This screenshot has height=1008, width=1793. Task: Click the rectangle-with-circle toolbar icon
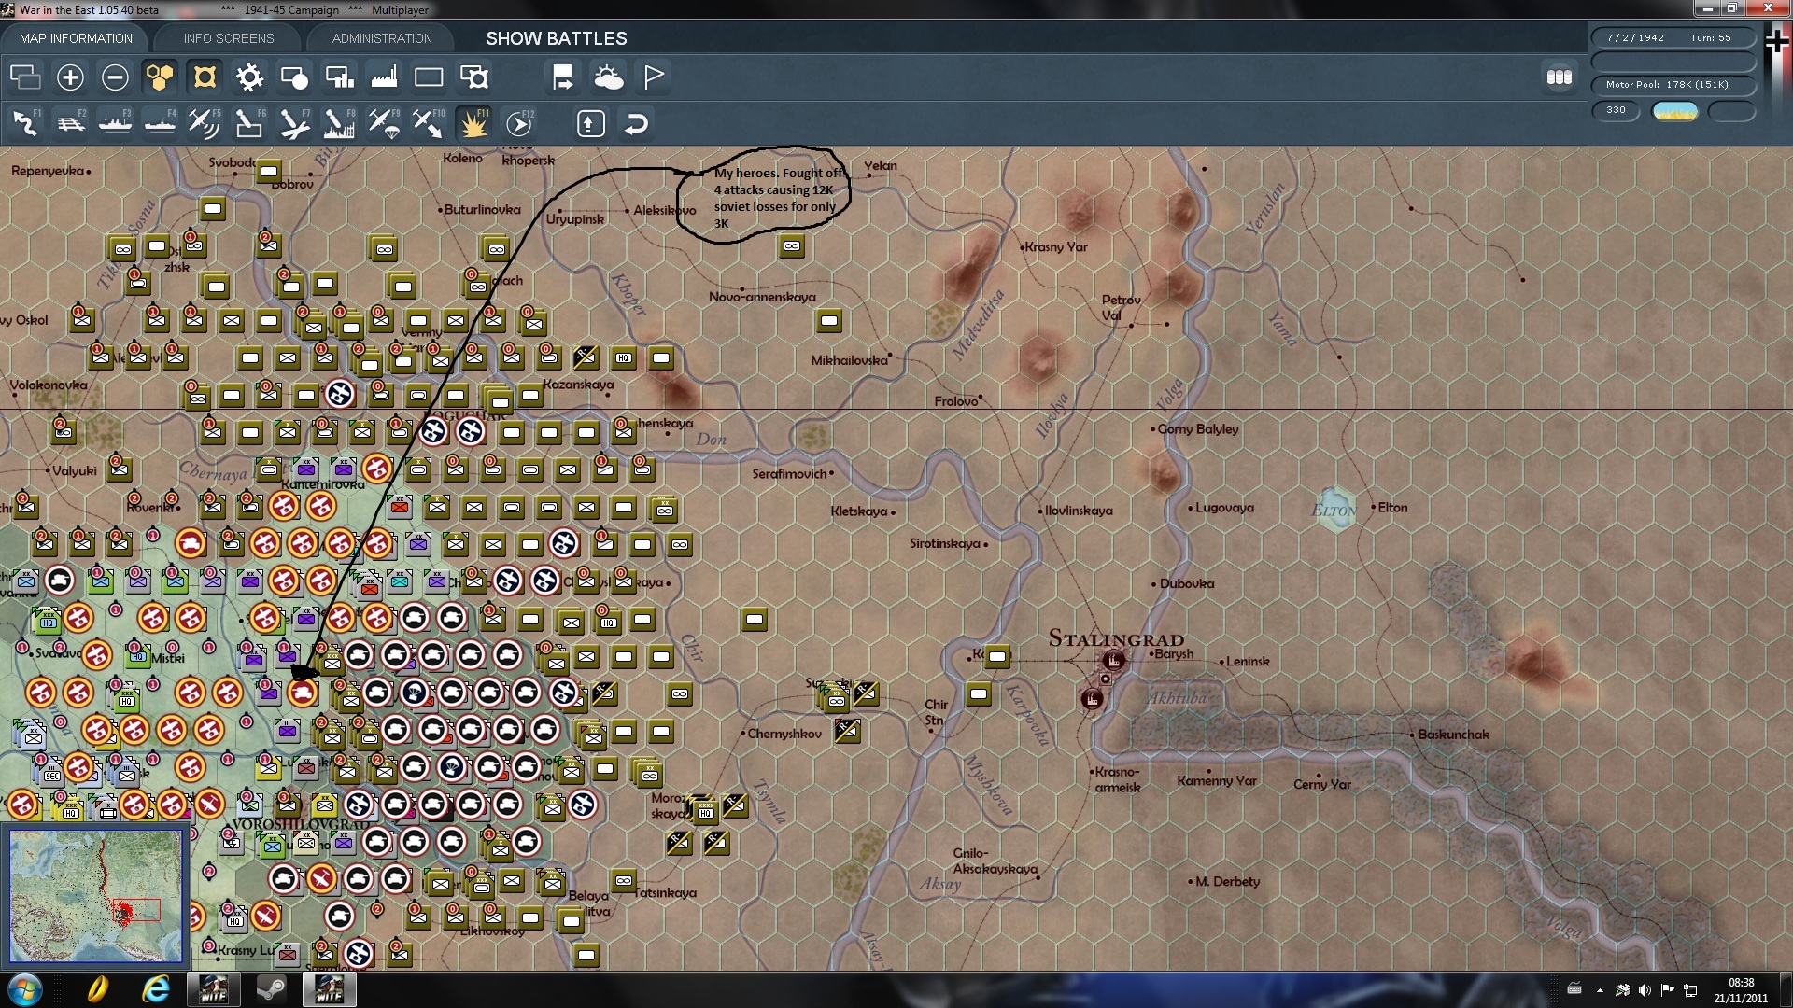[294, 77]
